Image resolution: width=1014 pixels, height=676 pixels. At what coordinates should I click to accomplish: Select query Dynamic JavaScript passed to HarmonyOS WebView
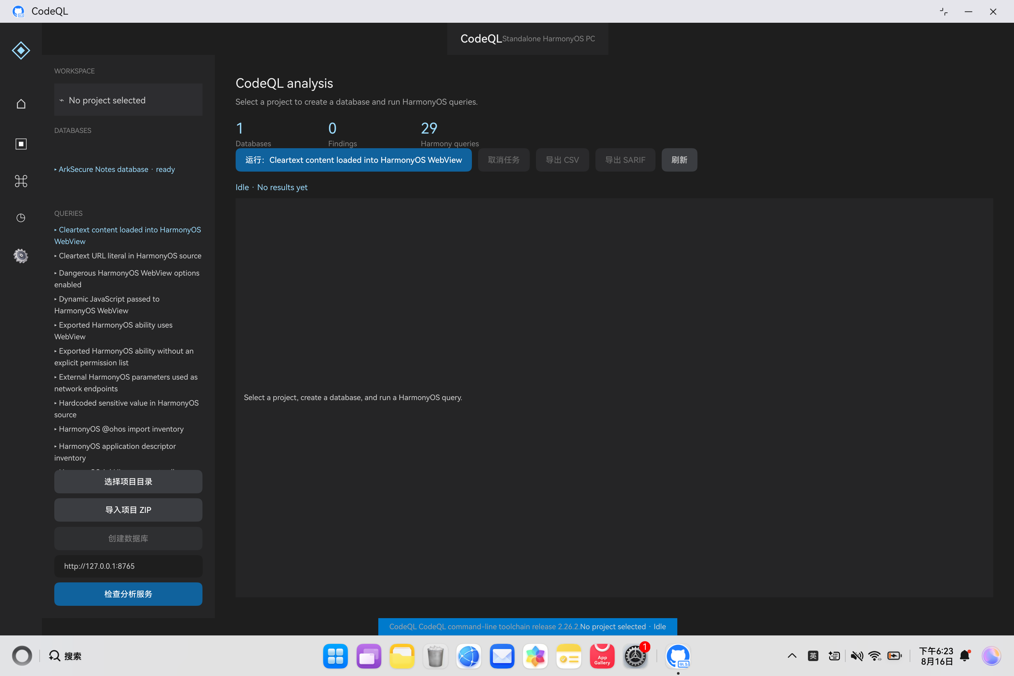point(128,305)
